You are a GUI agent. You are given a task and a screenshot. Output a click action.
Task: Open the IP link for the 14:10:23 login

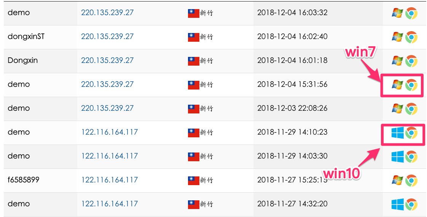[110, 132]
